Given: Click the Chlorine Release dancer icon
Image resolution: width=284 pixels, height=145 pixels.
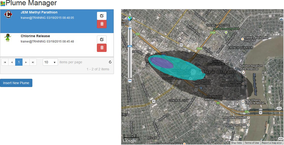Looking at the screenshot, I should 7,37.
